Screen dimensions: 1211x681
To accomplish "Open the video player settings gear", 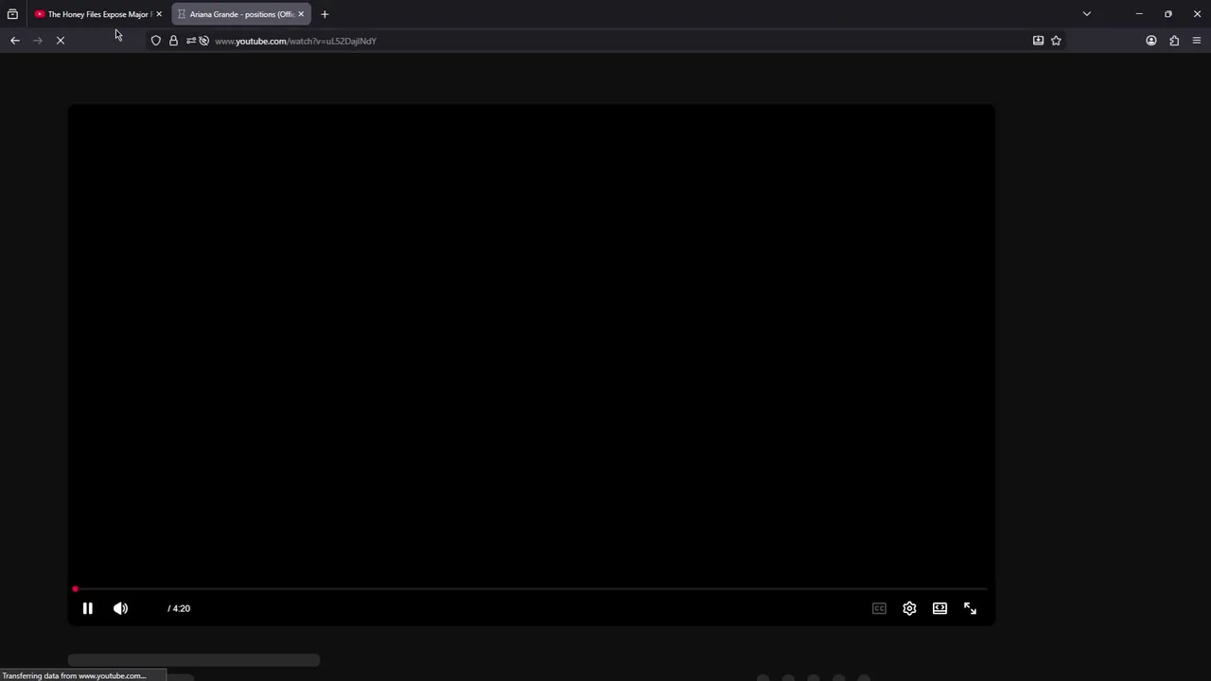I will [x=909, y=608].
